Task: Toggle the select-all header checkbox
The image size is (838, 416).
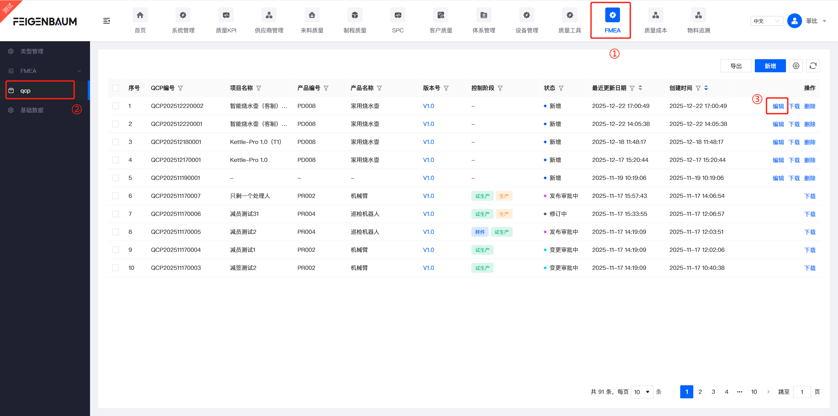Action: 116,88
